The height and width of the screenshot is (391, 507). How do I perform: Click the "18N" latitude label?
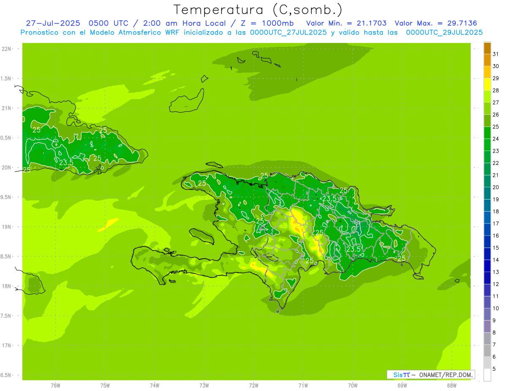point(6,286)
